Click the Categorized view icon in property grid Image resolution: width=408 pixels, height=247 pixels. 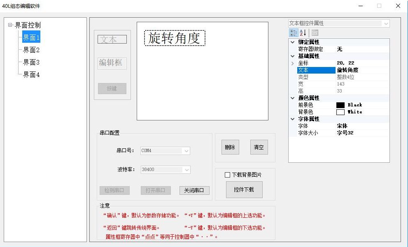[x=294, y=33]
